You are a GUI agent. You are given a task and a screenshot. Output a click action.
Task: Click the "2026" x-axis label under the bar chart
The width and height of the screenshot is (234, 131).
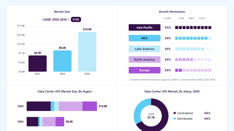[62, 74]
